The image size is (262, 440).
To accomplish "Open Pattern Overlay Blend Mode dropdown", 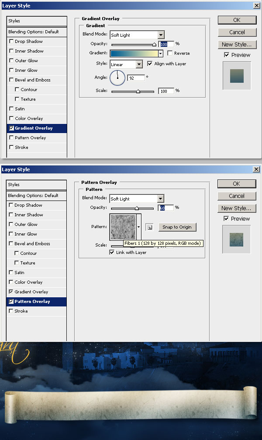I will (x=160, y=199).
